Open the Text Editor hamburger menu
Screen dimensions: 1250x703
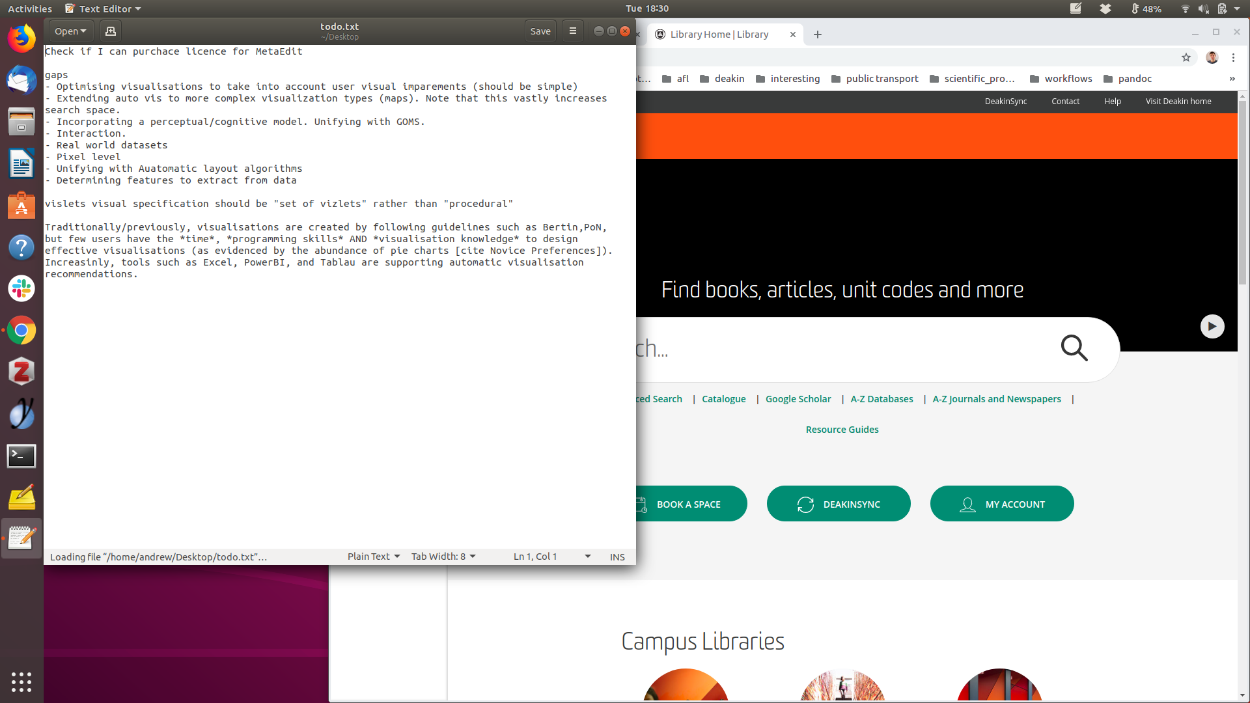click(x=573, y=31)
